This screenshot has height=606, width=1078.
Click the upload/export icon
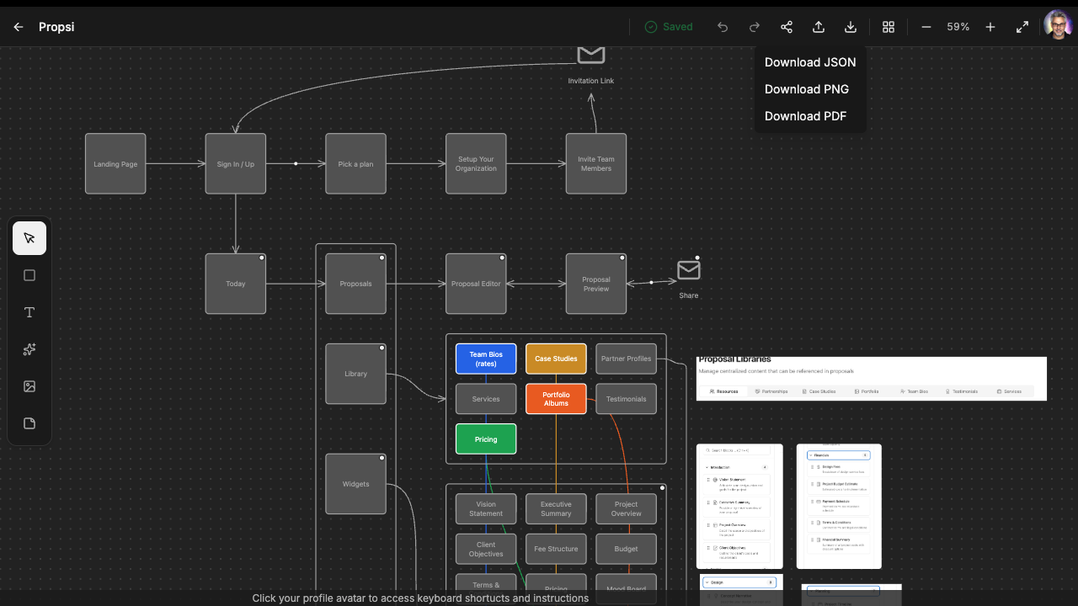tap(819, 27)
